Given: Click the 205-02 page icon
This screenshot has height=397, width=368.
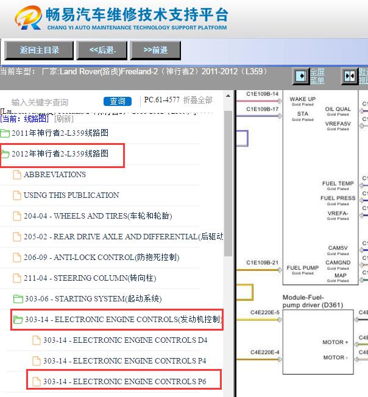Looking at the screenshot, I should [x=17, y=237].
